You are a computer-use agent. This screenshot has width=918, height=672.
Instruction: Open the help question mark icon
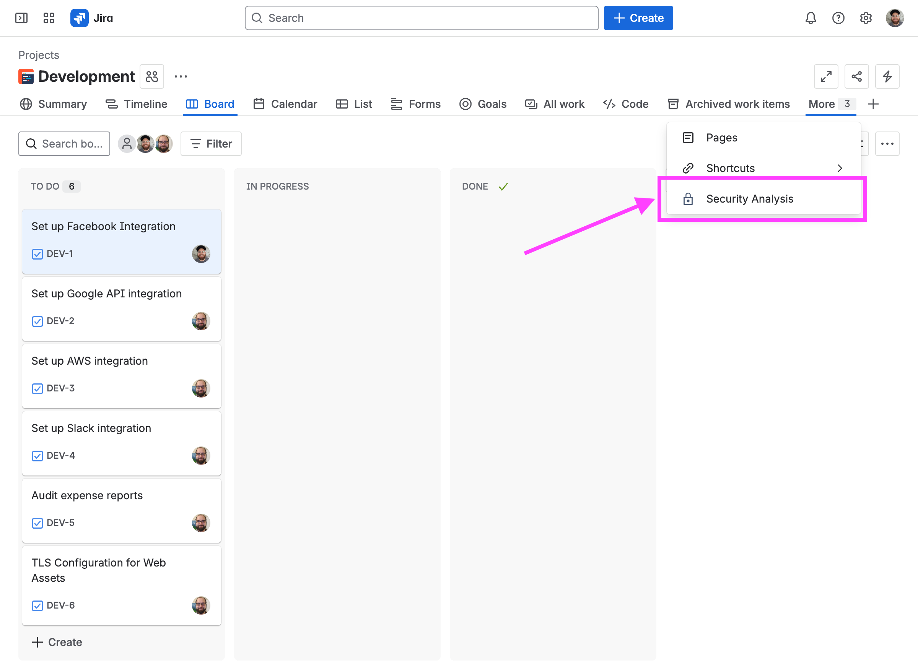click(x=838, y=18)
